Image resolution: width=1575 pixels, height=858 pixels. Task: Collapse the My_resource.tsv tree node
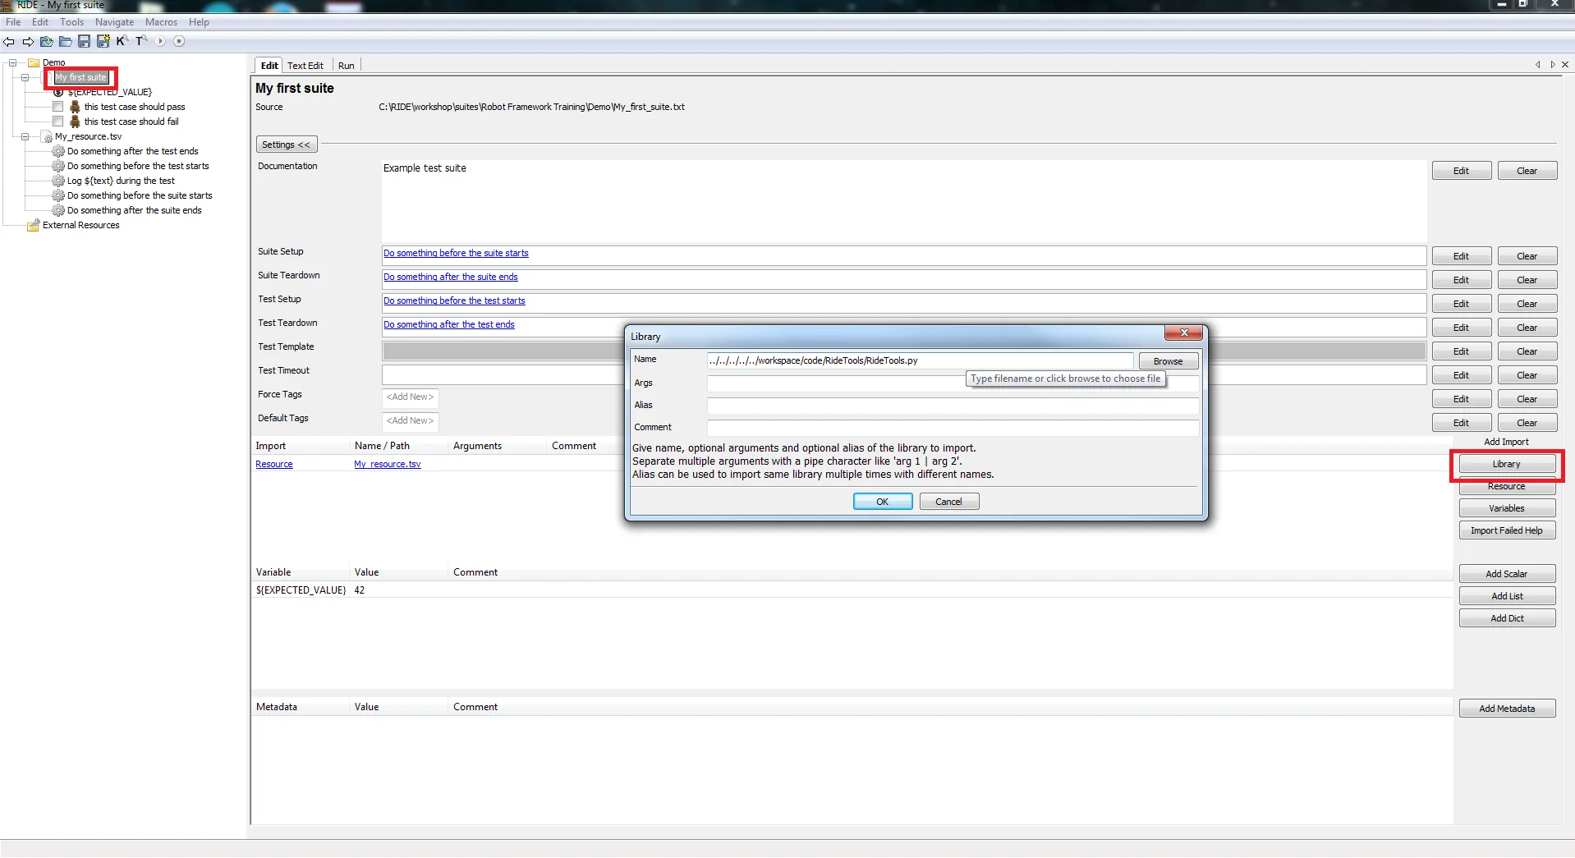pos(25,136)
